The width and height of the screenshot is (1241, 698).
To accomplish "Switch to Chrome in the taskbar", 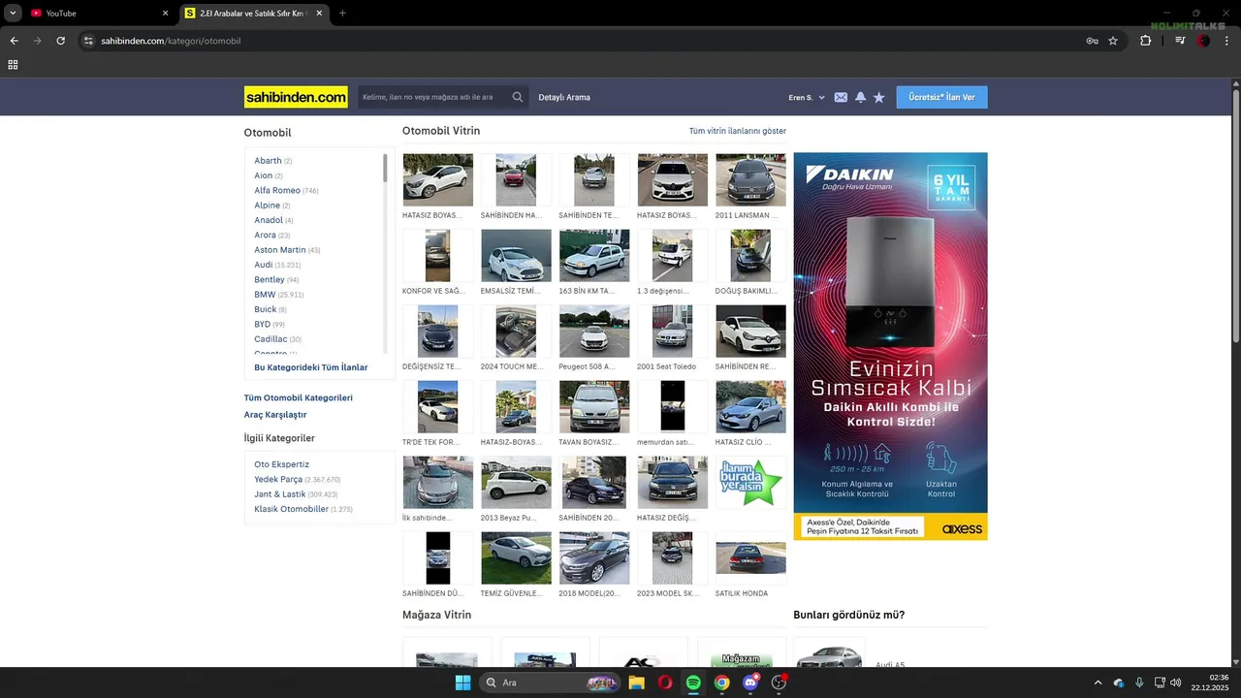I will coord(721,682).
